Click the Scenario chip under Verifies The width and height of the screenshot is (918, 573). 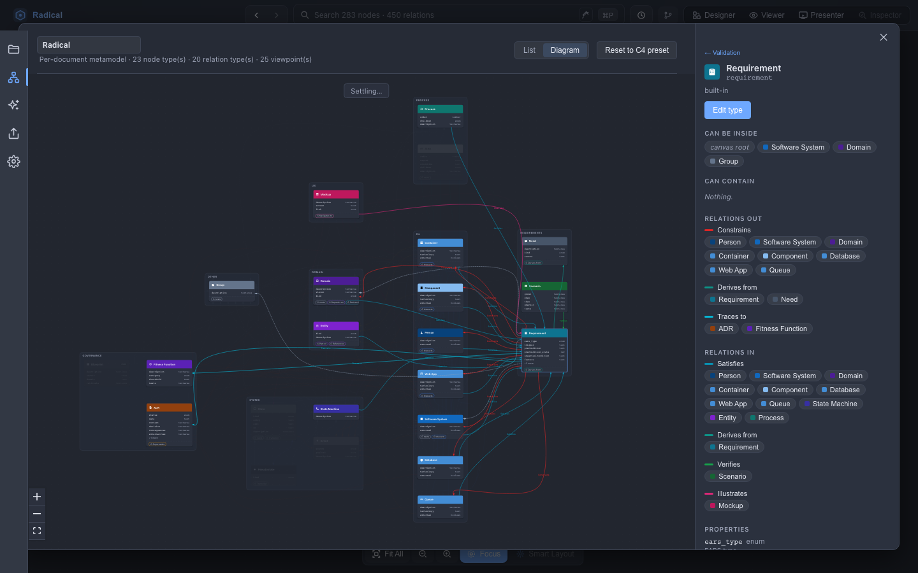[x=728, y=476]
